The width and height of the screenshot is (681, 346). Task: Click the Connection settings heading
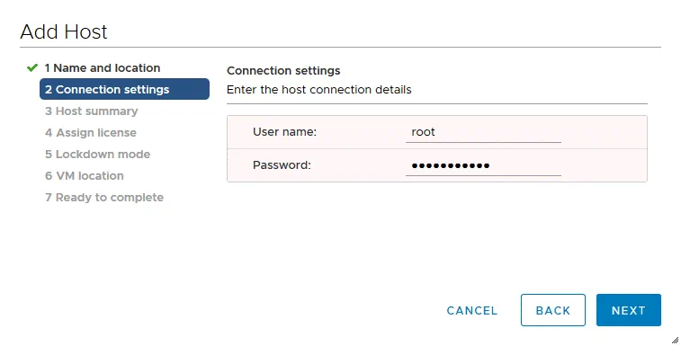283,70
